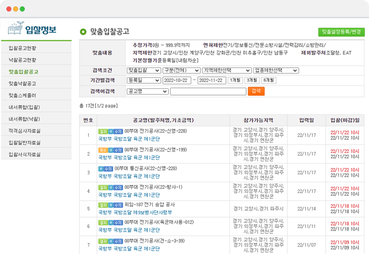This screenshot has height=254, width=369.
Task: Open notice 00부대 통신공사(22-신영-228)
Action: pyautogui.click(x=146, y=169)
